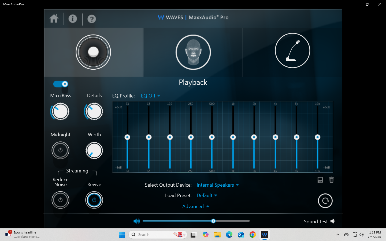Open the clock showing 1:19 PM
The width and height of the screenshot is (386, 241).
click(x=374, y=235)
